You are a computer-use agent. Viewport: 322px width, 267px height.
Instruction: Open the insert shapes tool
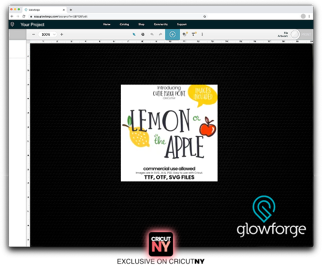185,34
